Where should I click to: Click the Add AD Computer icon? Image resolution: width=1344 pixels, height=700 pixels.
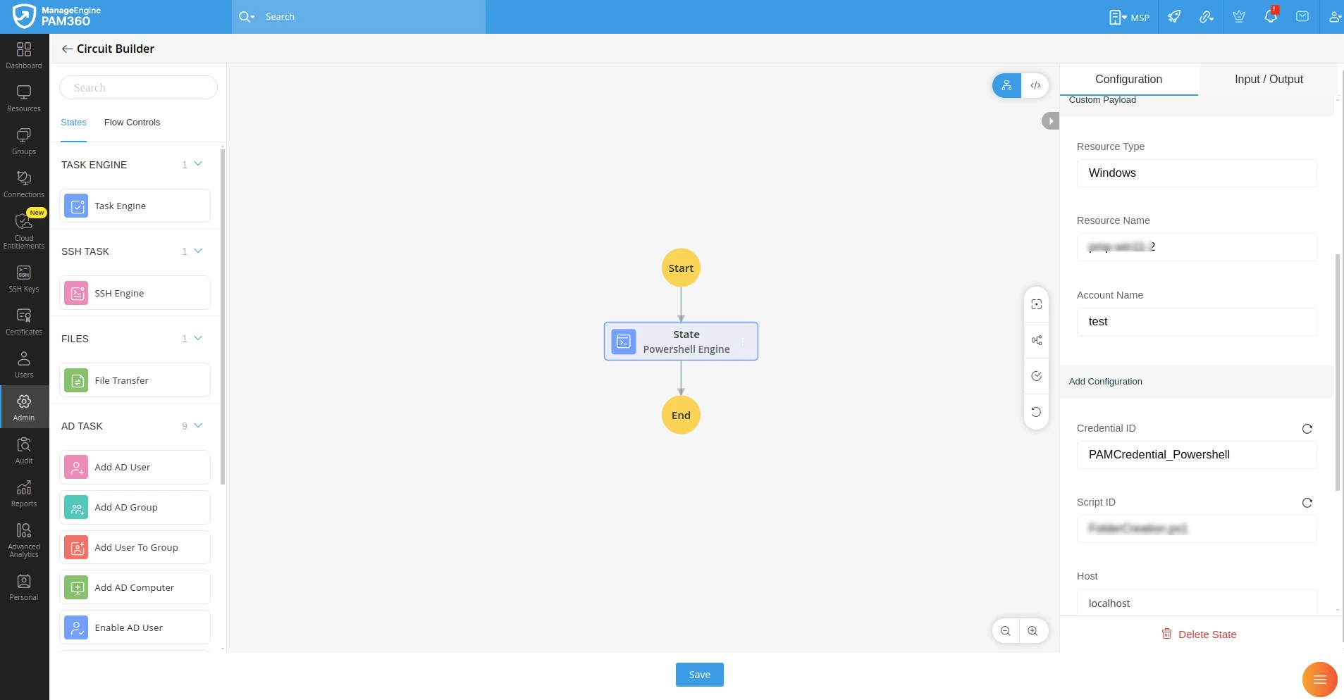pos(76,587)
